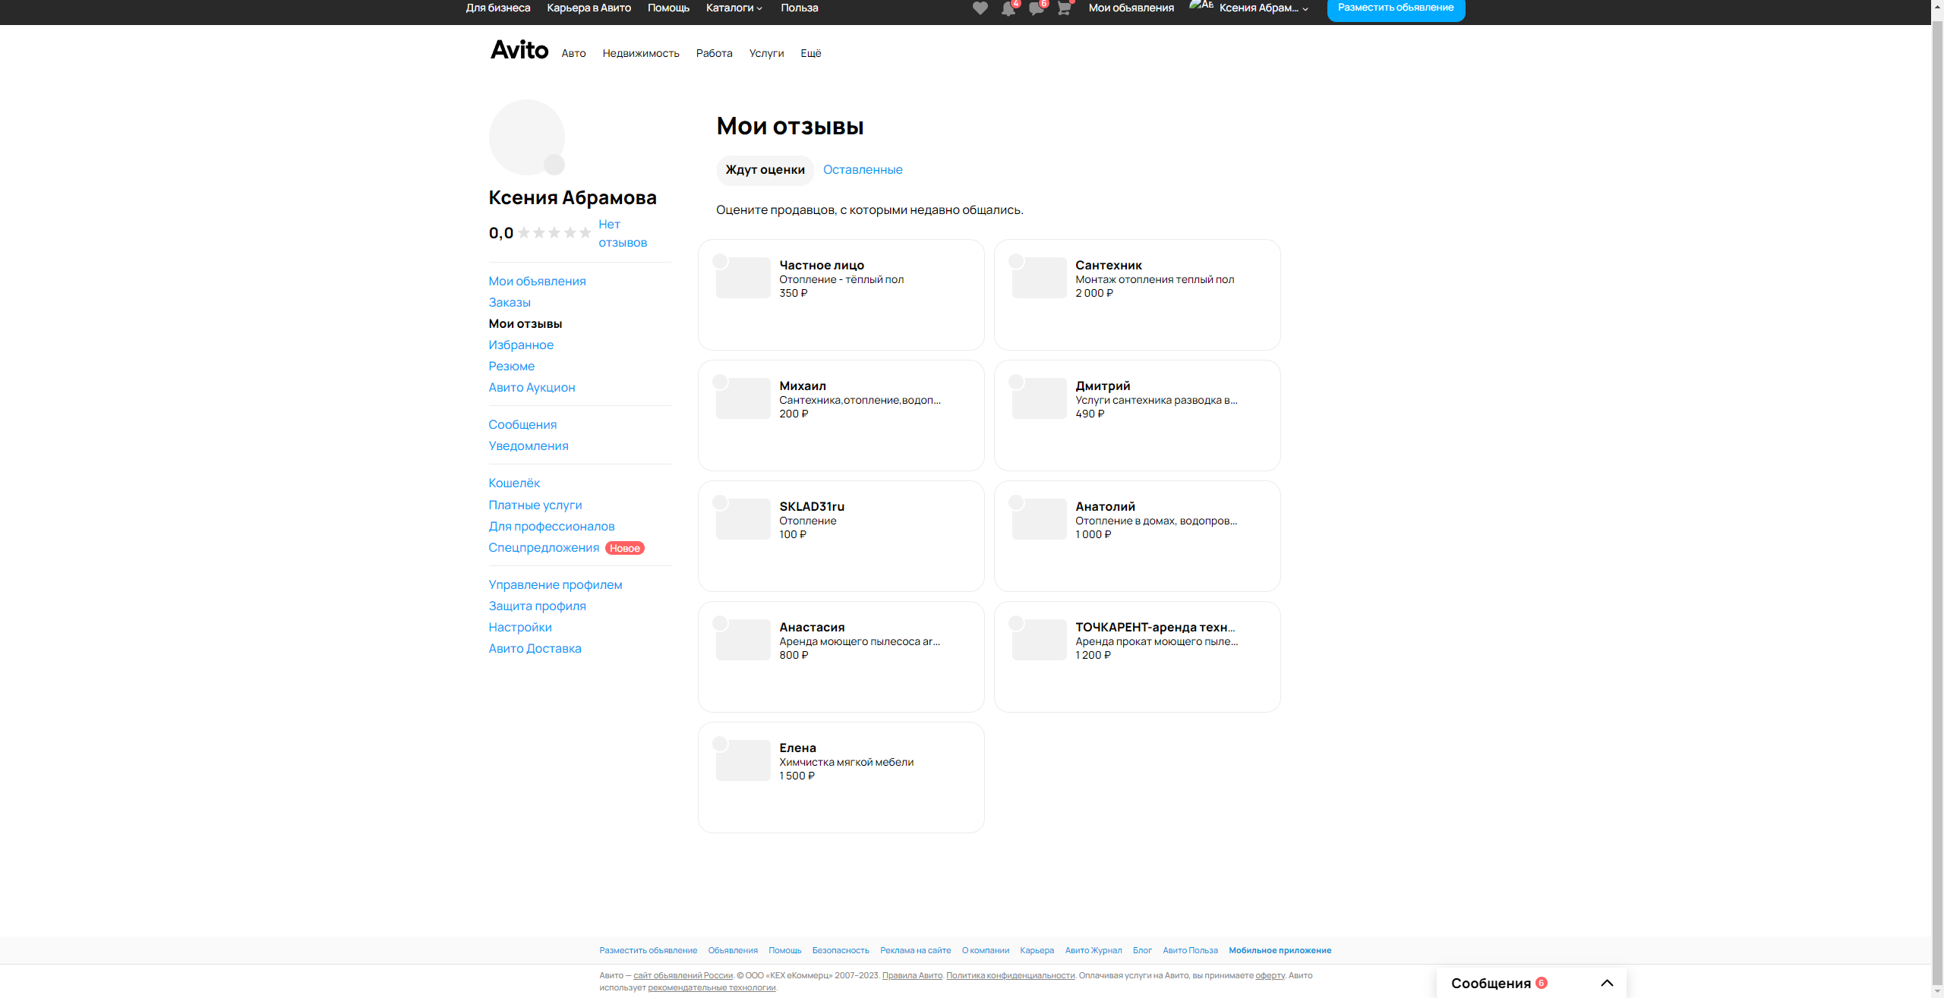This screenshot has height=998, width=1944.
Task: Click the rating stars in profile
Action: (554, 233)
